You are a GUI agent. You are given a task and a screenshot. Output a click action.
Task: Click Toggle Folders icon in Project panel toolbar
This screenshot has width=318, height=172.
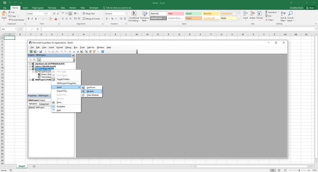coord(39,60)
